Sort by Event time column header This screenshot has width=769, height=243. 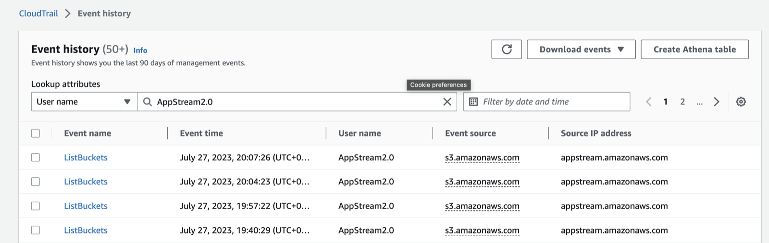point(201,134)
